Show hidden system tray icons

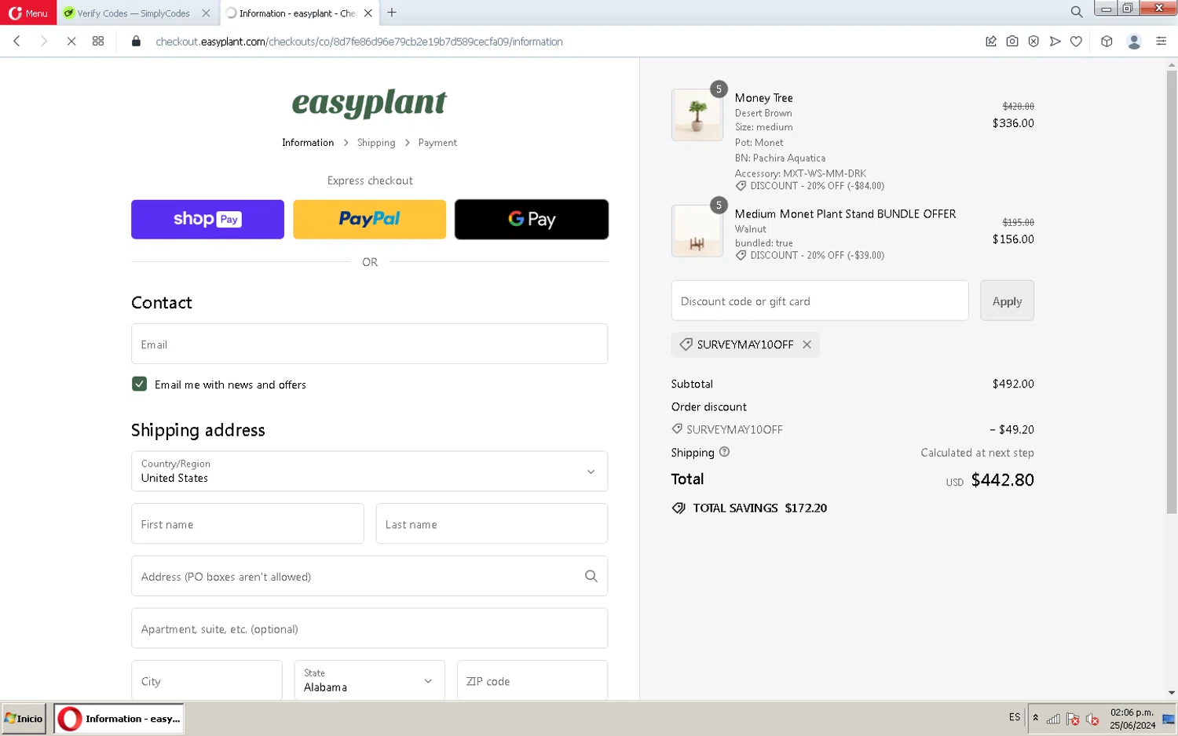coord(1035,718)
